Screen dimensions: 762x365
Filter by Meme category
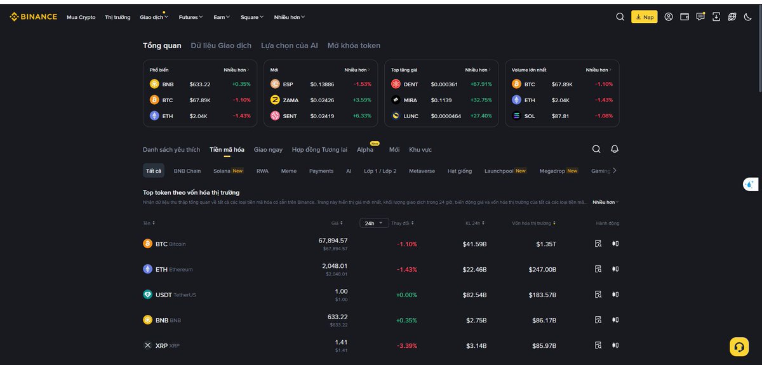(289, 171)
